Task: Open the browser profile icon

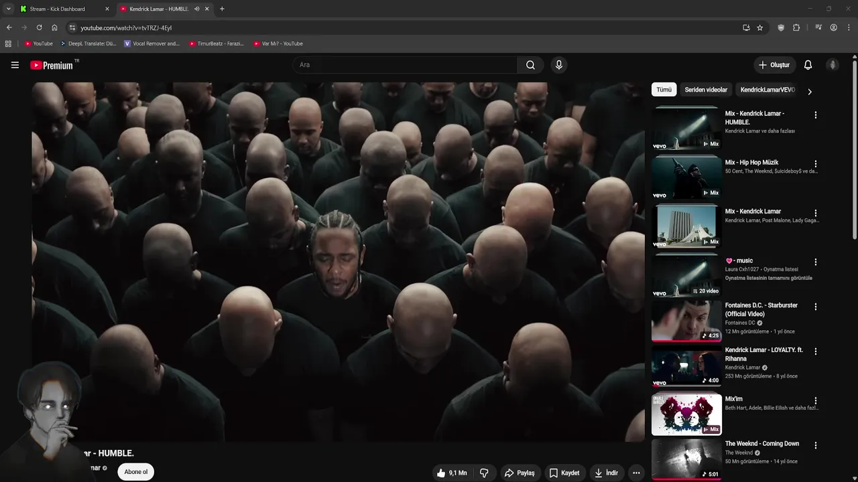Action: click(834, 27)
